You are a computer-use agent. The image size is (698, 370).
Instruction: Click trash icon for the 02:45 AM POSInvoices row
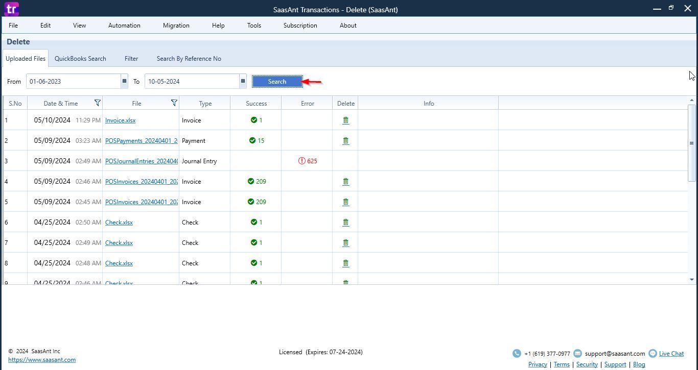345,202
